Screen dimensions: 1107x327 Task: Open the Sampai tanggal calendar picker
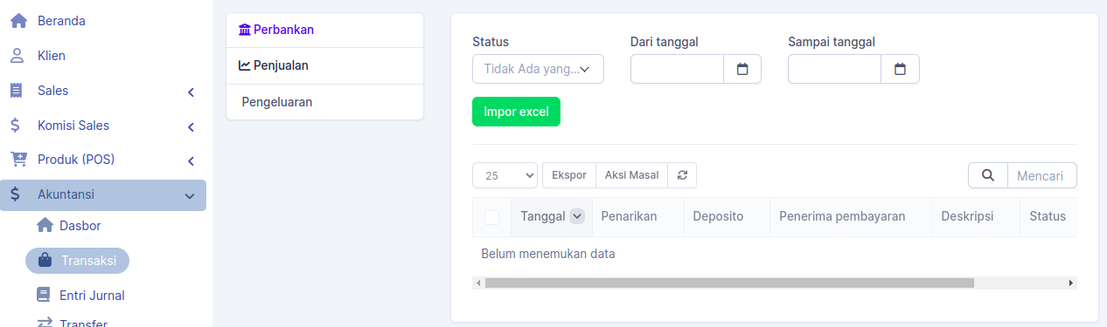tap(900, 69)
